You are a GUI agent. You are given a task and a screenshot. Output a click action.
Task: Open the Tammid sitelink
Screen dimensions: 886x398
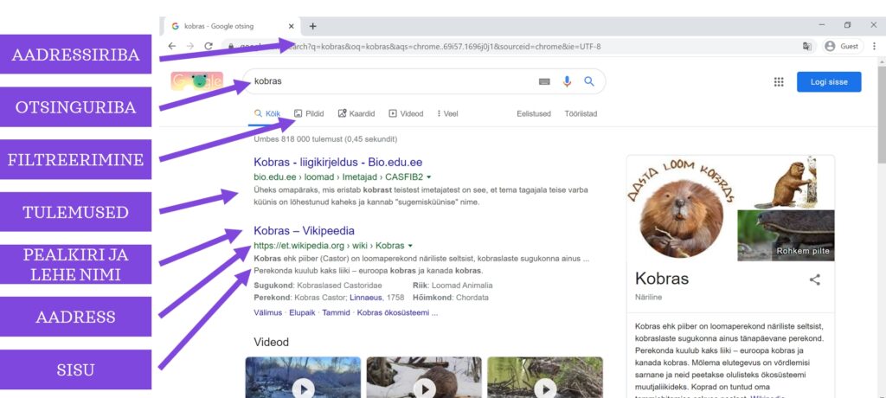pyautogui.click(x=337, y=312)
